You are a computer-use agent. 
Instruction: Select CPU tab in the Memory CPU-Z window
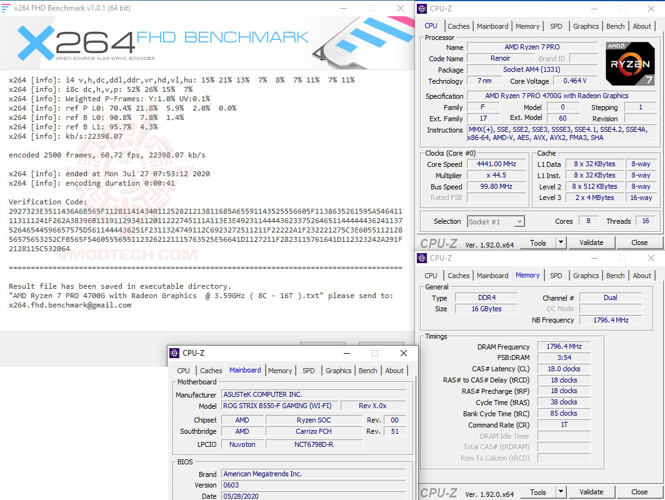431,276
